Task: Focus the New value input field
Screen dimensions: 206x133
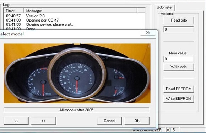Action: tap(179, 59)
